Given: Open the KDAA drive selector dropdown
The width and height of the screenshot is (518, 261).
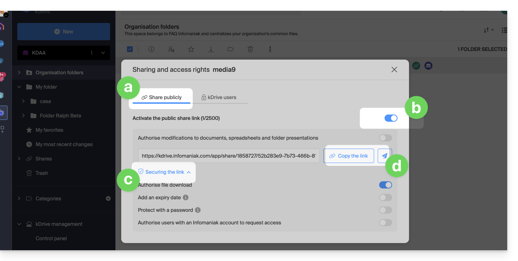Looking at the screenshot, I should click(103, 53).
